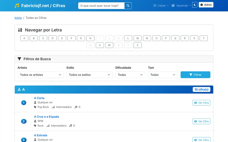Click the search field 'O que você quer tocar hoje?'
The image size is (228, 142).
click(101, 6)
